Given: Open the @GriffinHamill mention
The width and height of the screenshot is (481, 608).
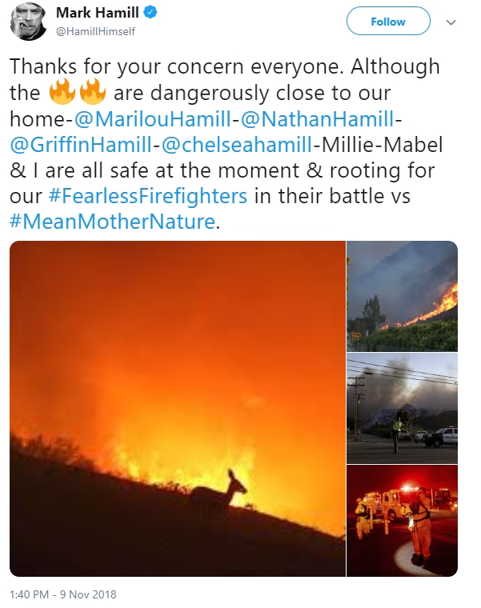Looking at the screenshot, I should [81, 145].
